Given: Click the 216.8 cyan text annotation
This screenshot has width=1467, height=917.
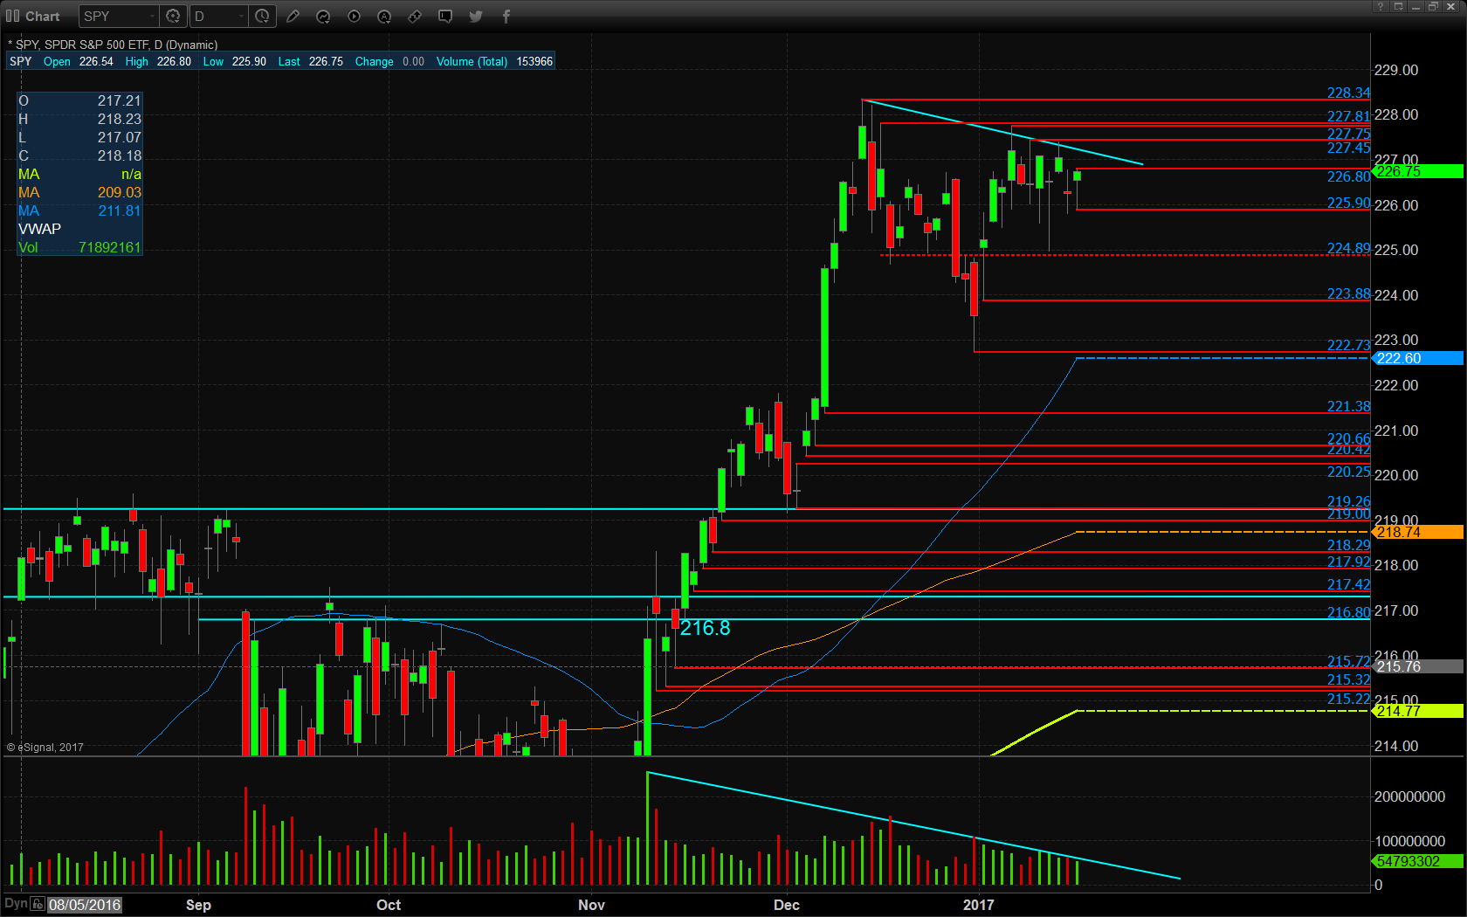Looking at the screenshot, I should pos(705,628).
